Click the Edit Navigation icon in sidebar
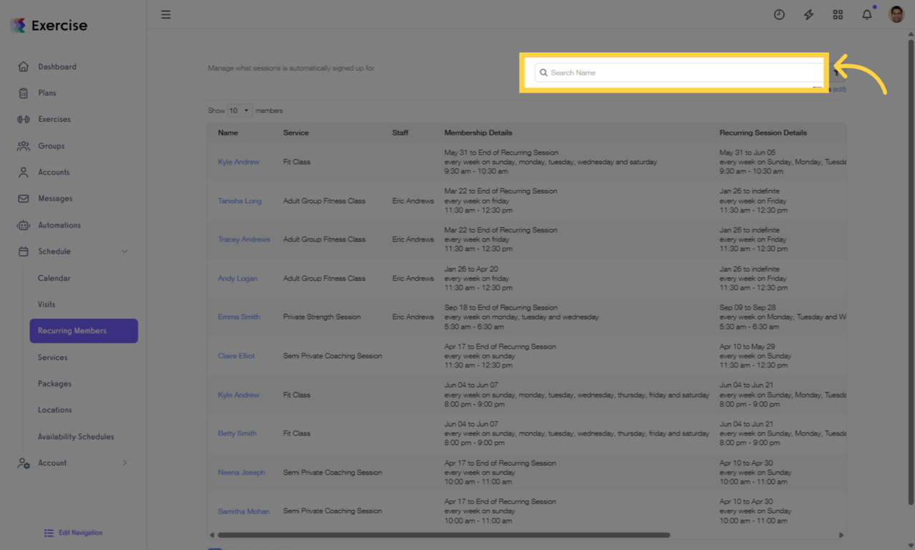Image resolution: width=915 pixels, height=550 pixels. point(48,533)
